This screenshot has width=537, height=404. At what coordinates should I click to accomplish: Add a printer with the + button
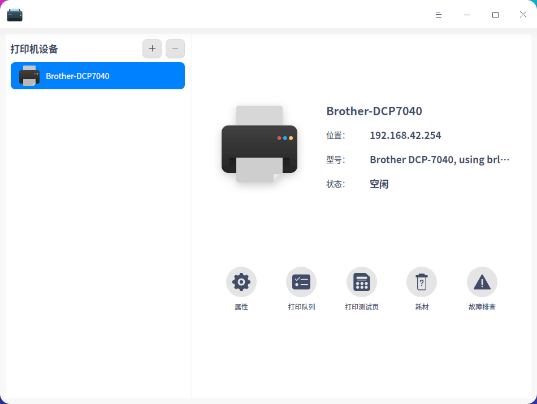point(151,49)
